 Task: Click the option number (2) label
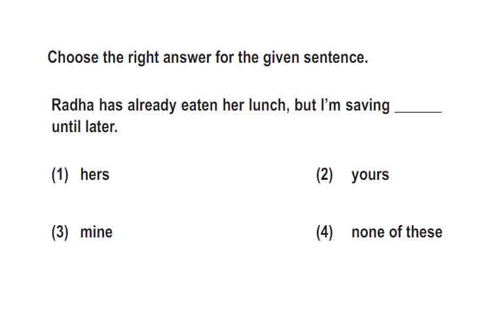coord(325,175)
